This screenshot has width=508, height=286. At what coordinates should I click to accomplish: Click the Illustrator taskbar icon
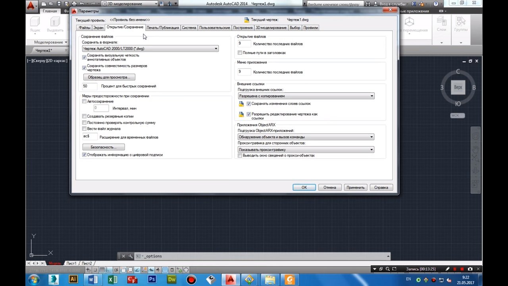pos(73,280)
